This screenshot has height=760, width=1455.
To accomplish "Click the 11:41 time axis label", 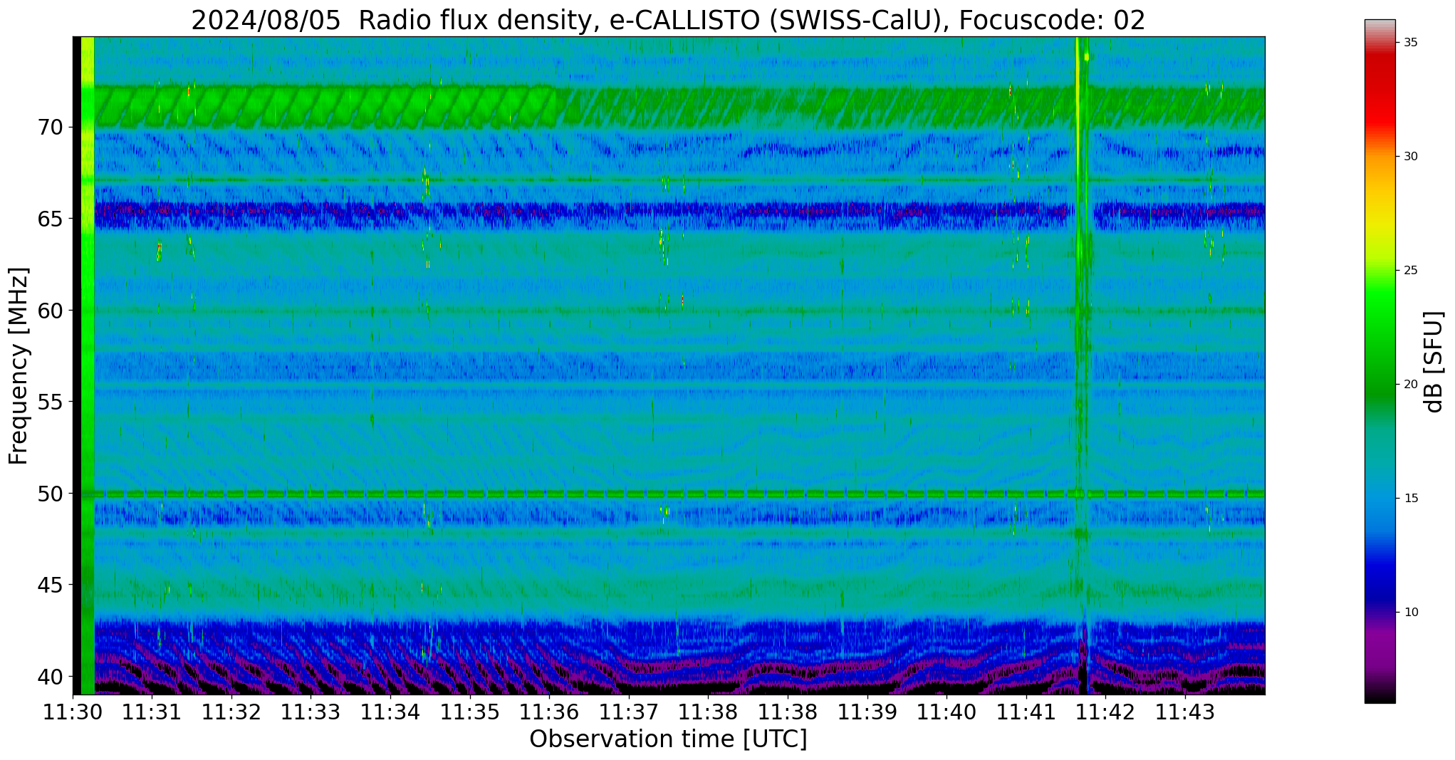I will 1026,712.
